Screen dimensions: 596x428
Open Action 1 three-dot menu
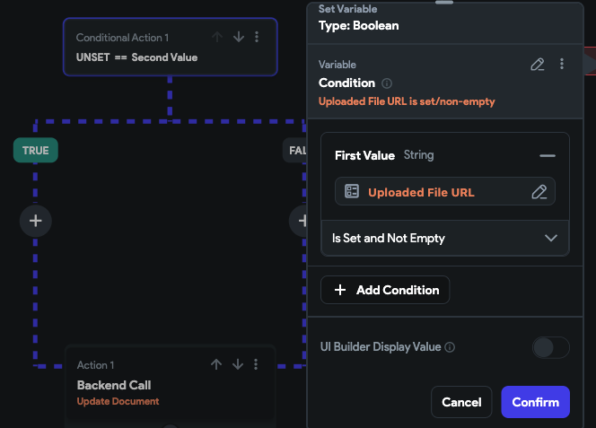click(256, 364)
